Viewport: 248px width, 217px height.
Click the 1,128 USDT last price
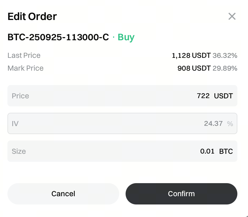point(191,55)
